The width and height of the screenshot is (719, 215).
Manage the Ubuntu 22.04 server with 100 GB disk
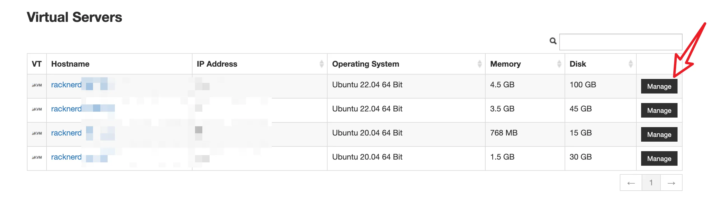tap(659, 86)
